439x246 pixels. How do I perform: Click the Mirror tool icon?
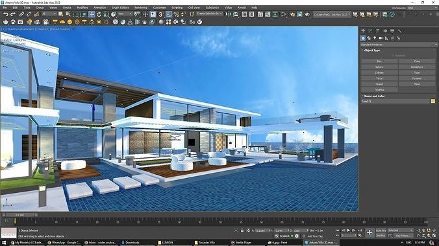click(229, 14)
